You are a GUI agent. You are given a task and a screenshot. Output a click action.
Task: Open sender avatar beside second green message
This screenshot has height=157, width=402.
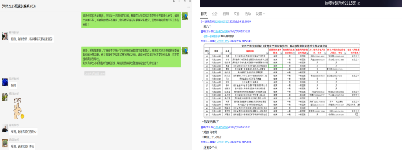pos(185,51)
